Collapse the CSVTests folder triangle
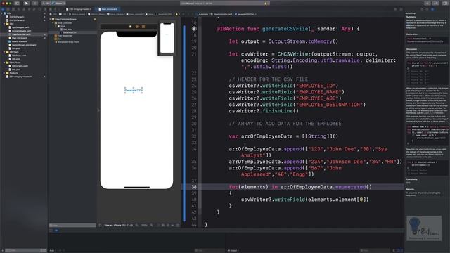Screen dimensions: 450x253 point(4,52)
